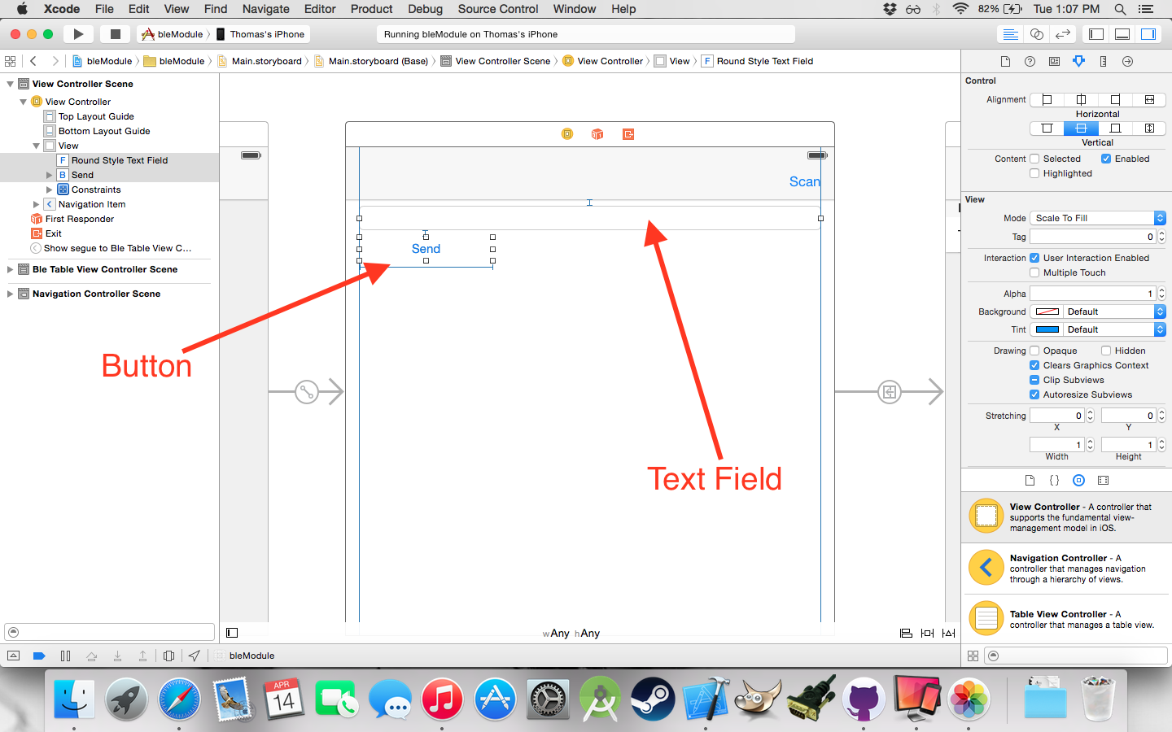The height and width of the screenshot is (732, 1172).
Task: Expand the Navigation Item row
Action: (x=36, y=204)
